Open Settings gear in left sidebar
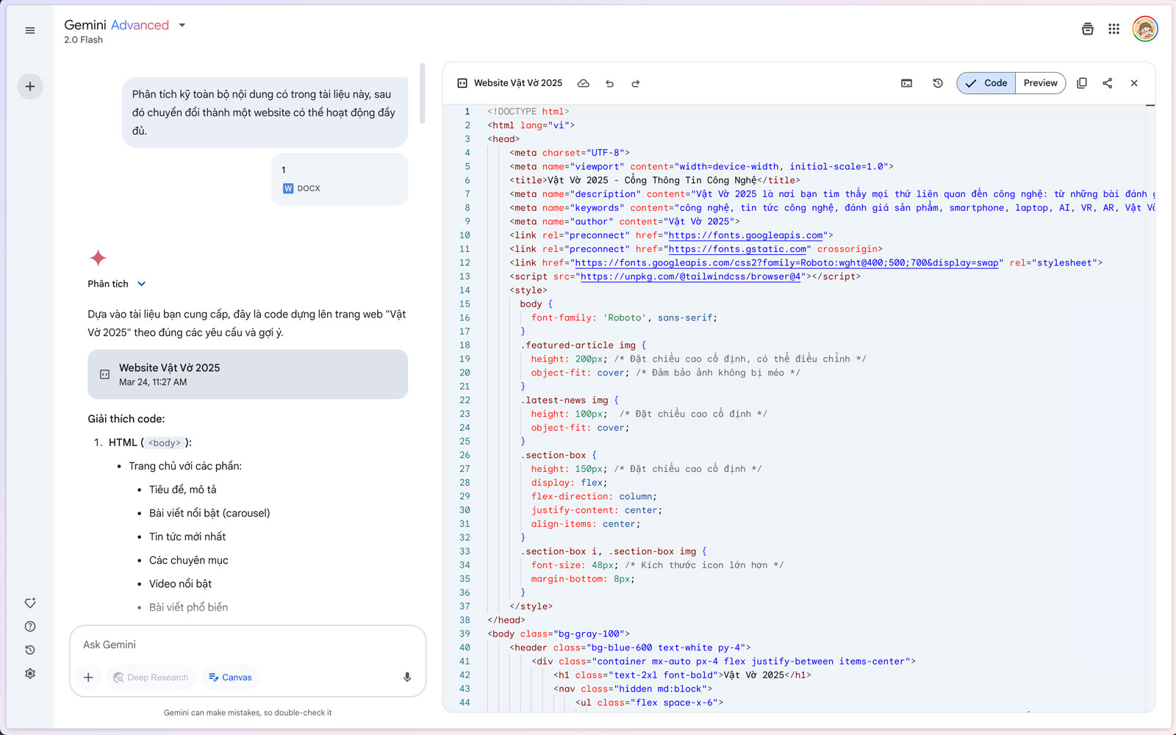Image resolution: width=1176 pixels, height=735 pixels. (30, 673)
